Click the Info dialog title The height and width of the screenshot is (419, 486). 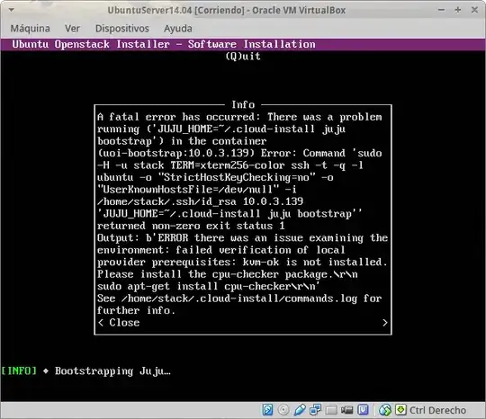pos(243,104)
